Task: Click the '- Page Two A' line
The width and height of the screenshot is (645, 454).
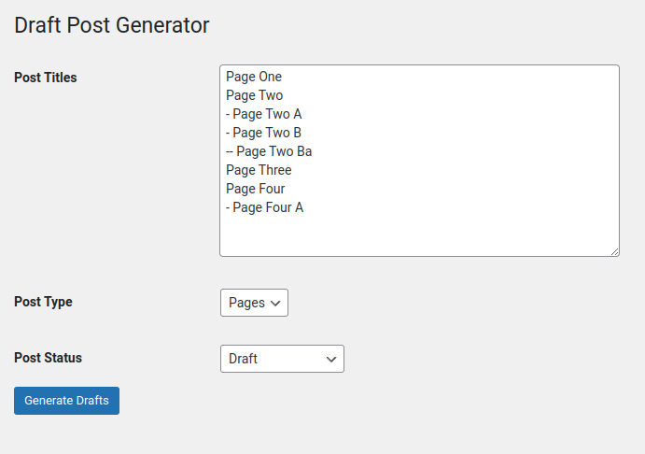Action: tap(264, 114)
